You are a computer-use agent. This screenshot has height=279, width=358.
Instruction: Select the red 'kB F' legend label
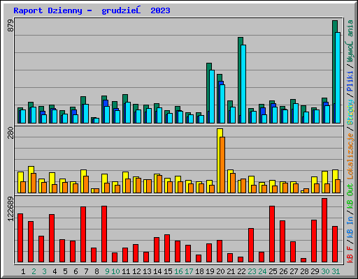[350, 255]
